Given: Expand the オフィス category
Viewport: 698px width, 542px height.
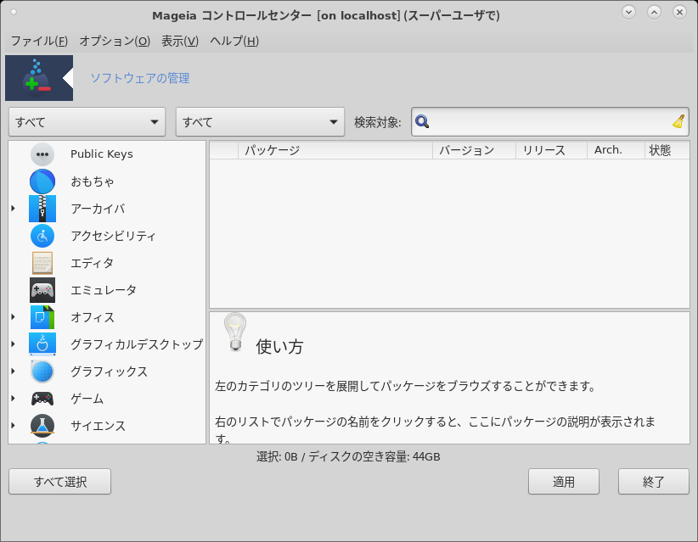Looking at the screenshot, I should 13,316.
